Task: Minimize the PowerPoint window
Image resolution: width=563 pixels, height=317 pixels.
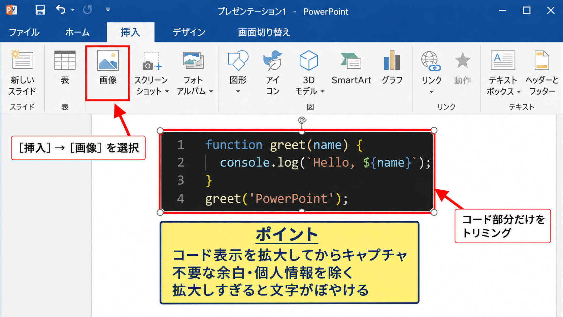Action: (503, 10)
